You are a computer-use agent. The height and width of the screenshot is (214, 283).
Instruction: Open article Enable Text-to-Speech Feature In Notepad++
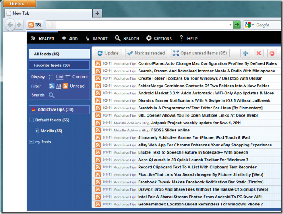coord(193,152)
